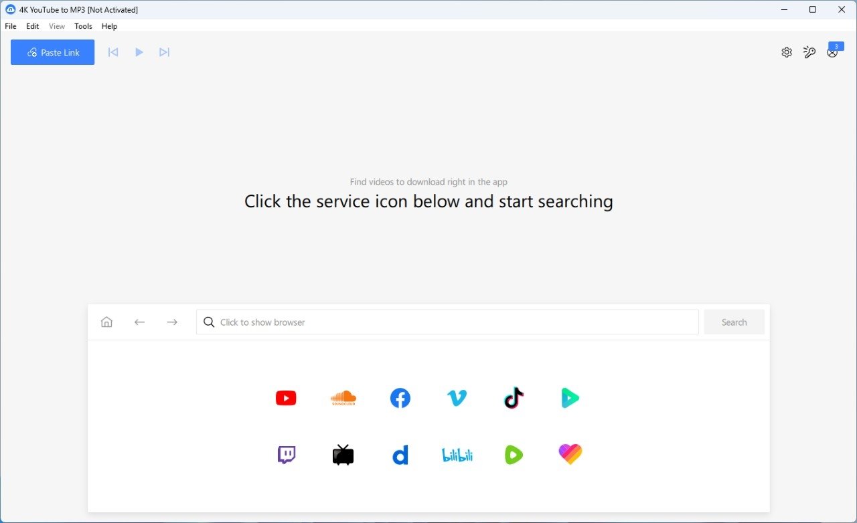Image resolution: width=857 pixels, height=523 pixels.
Task: Click the Search button
Action: 734,322
